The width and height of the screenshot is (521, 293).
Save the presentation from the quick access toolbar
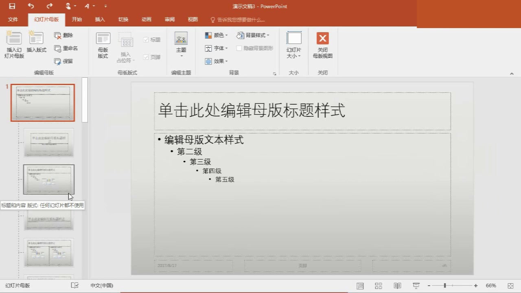coord(12,6)
